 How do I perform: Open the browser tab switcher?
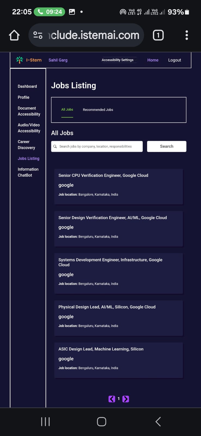tap(158, 35)
